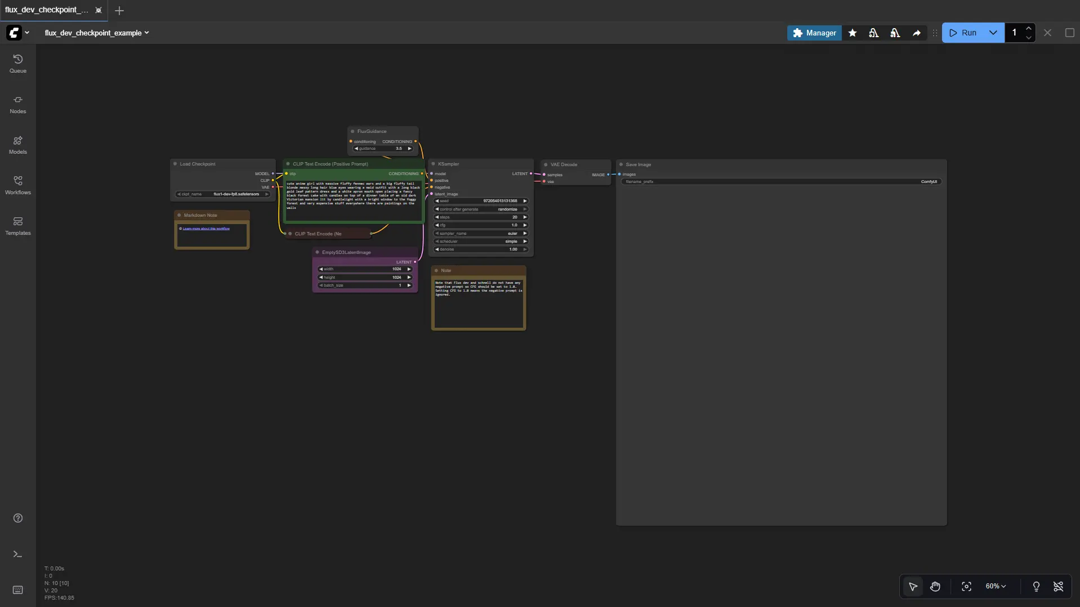This screenshot has width=1080, height=607.
Task: Collapse the Load Checkpoint node via title dot
Action: pyautogui.click(x=175, y=164)
